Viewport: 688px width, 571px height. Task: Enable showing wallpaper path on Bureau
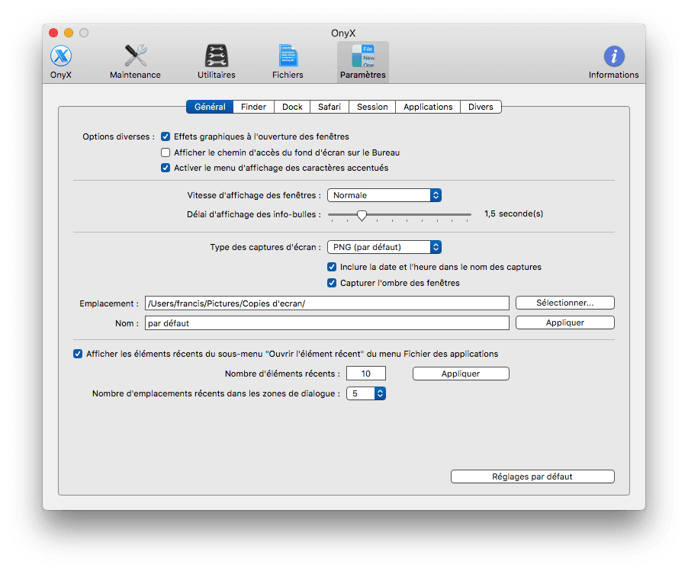click(x=166, y=152)
